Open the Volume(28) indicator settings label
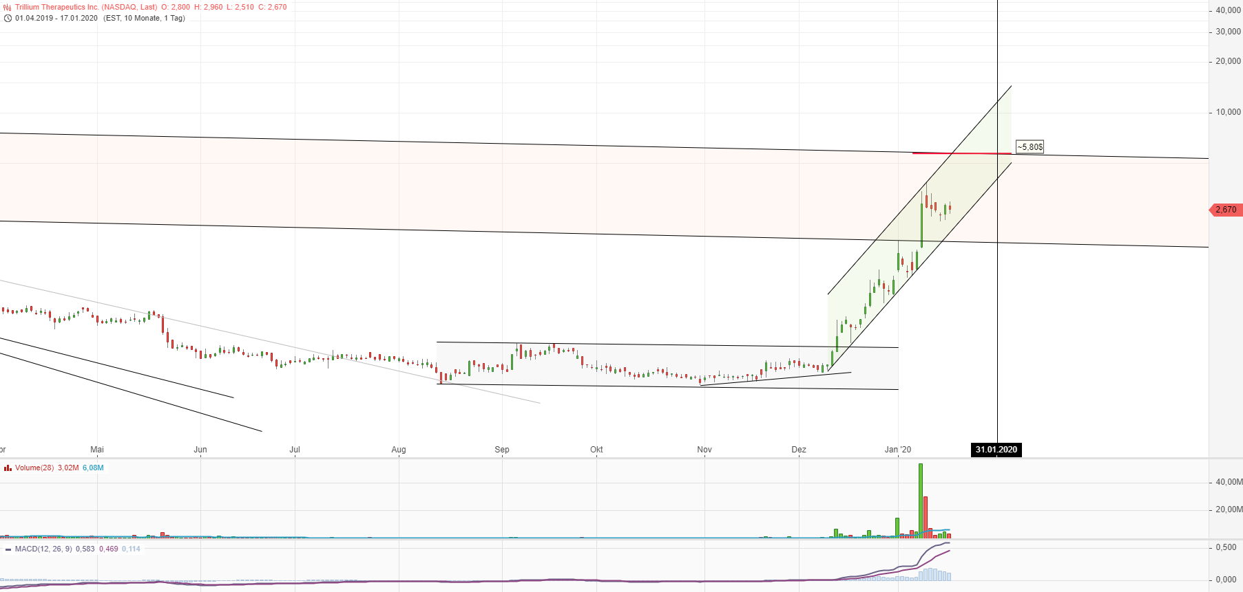The width and height of the screenshot is (1243, 592). (x=34, y=468)
